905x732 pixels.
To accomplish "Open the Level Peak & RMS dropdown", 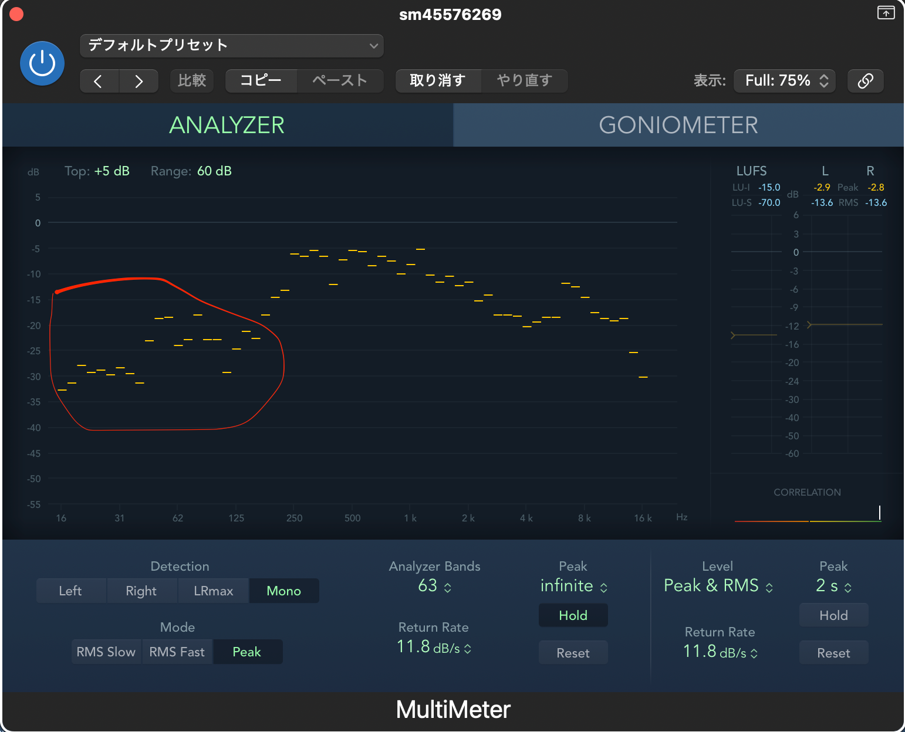I will [718, 586].
